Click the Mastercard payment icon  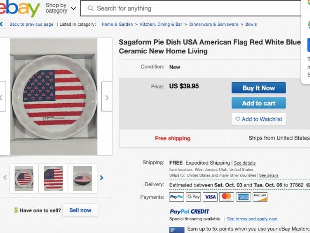227,197
